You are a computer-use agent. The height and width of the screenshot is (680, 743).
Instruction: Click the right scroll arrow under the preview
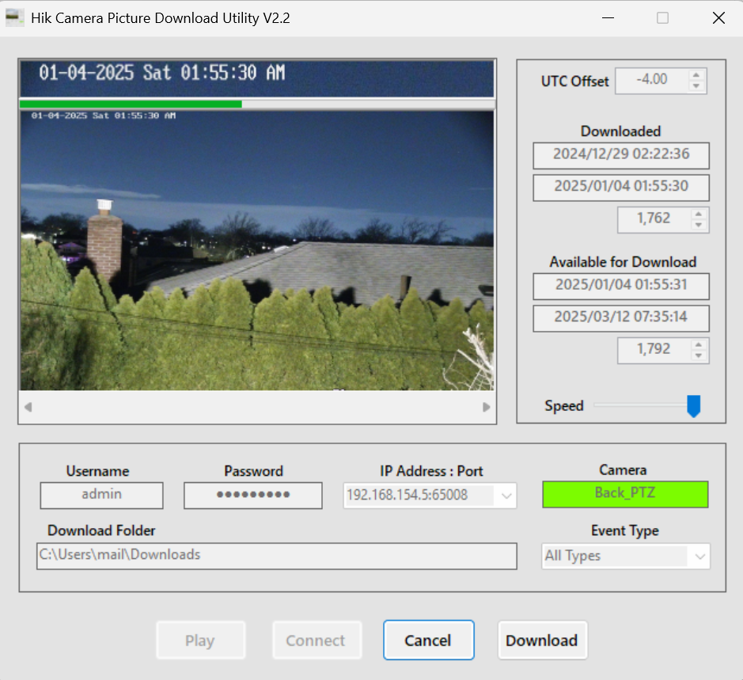(x=487, y=406)
